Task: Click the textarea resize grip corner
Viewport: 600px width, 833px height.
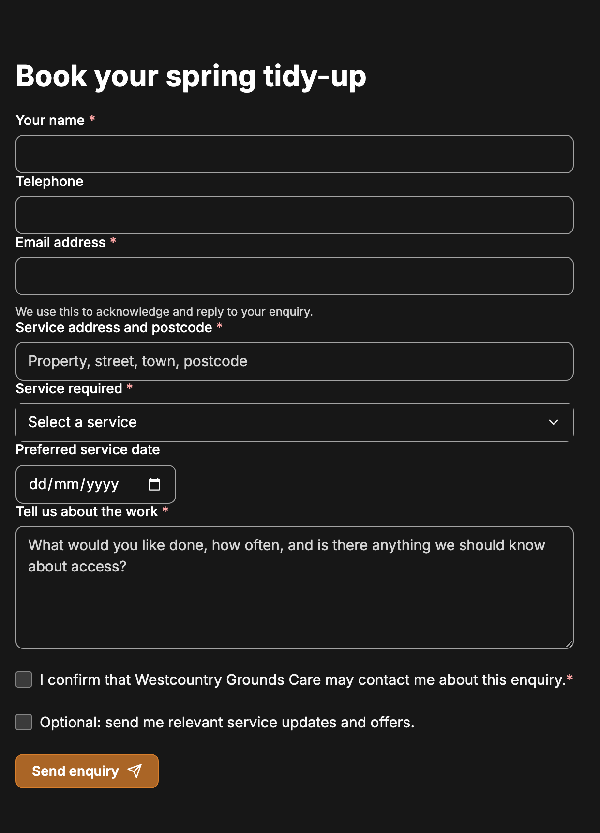Action: (x=569, y=644)
